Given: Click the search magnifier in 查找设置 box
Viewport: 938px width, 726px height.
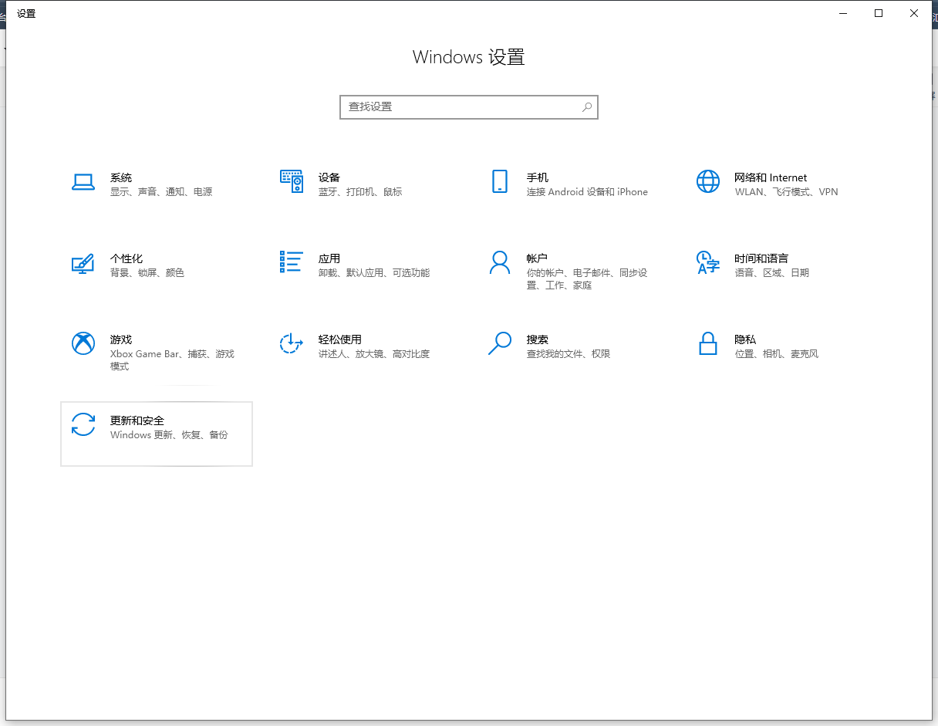Looking at the screenshot, I should pyautogui.click(x=587, y=107).
